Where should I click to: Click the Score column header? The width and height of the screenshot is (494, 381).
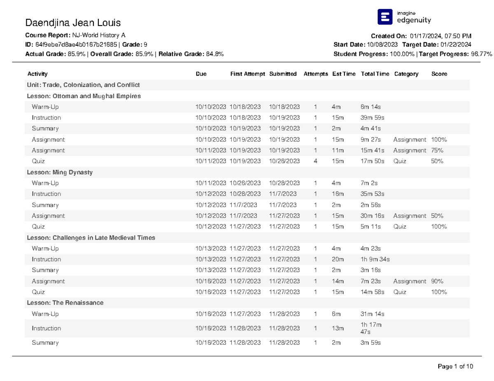(x=439, y=74)
